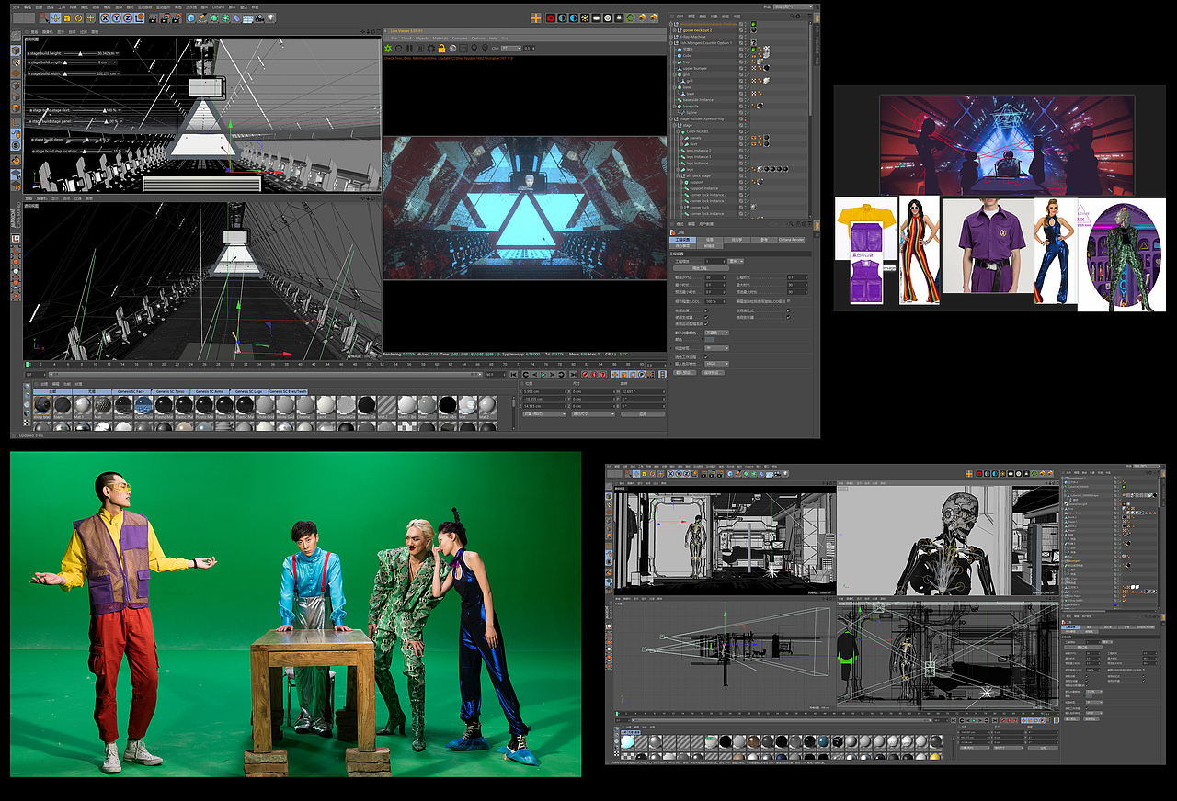Collapse the Stage-Builder-Xpresso-Rig tree node
The width and height of the screenshot is (1177, 801).
[x=672, y=118]
